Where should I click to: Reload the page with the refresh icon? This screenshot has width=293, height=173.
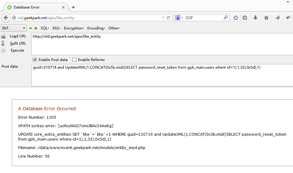[x=168, y=18]
